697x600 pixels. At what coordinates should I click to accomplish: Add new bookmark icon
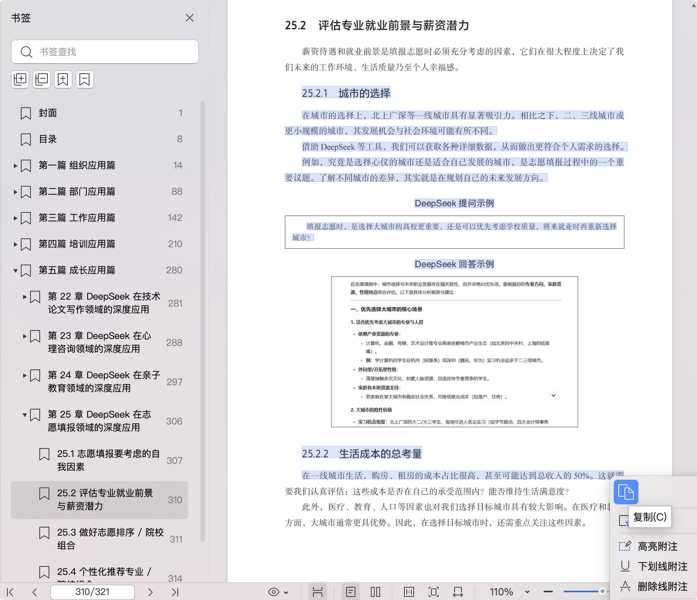click(x=63, y=79)
